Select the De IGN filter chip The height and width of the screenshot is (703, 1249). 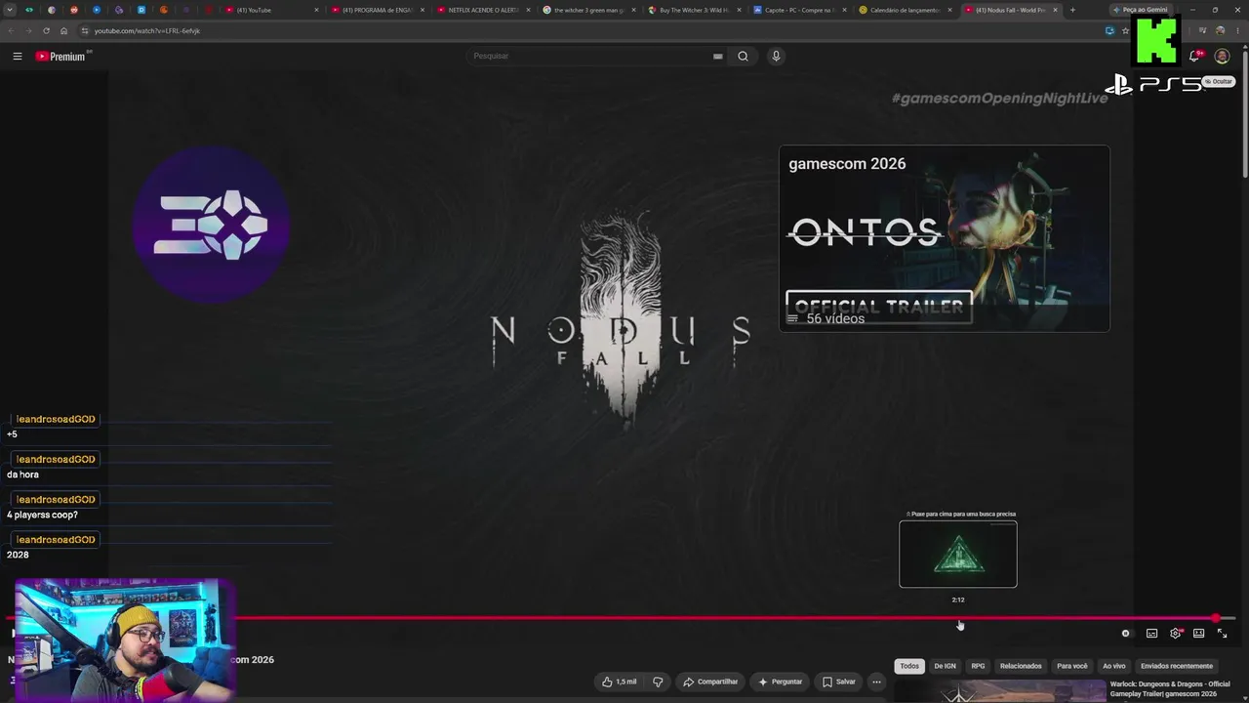click(945, 666)
